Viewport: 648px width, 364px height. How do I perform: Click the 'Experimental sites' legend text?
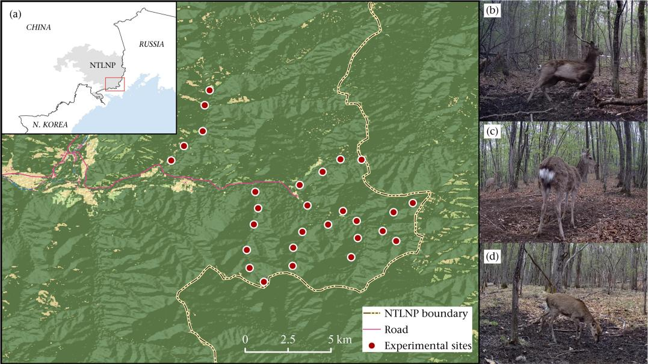(428, 346)
